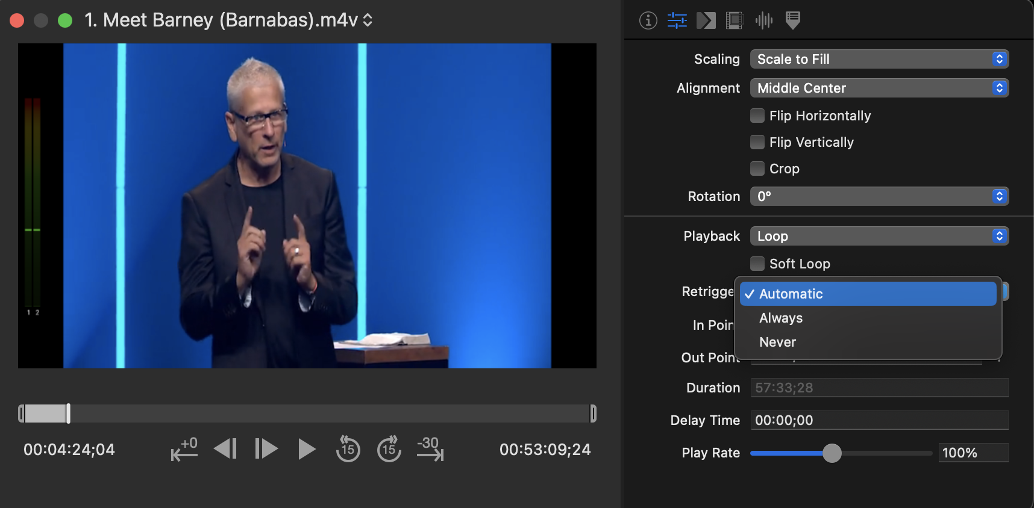Viewport: 1034px width, 508px height.
Task: Click the out-point handle on the scrubber
Action: click(593, 414)
